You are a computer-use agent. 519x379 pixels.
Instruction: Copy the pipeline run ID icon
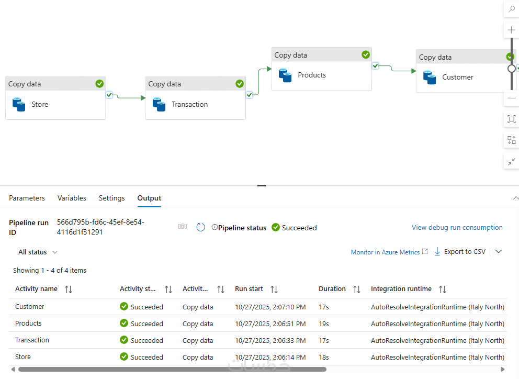[182, 226]
